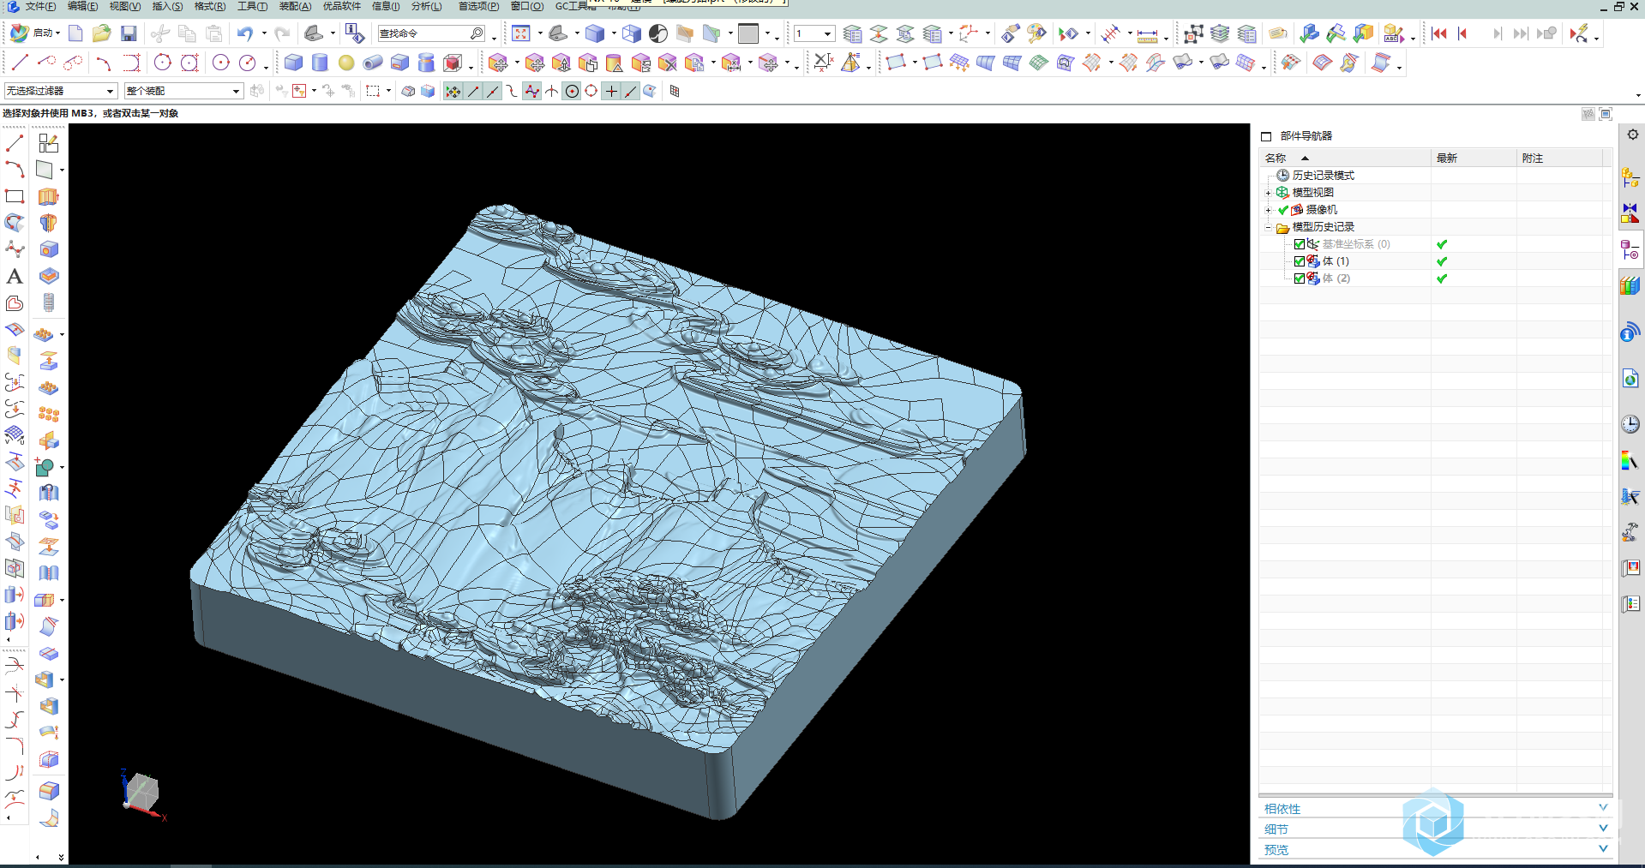Click the Fit view icon
This screenshot has height=868, width=1645.
point(521,33)
